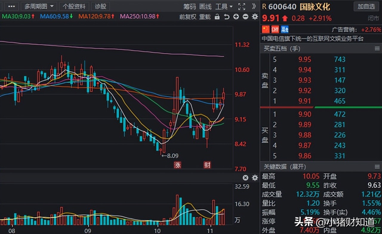Open the 个股资料 stock info tab
Screen dimensions: 382x234
point(74,6)
